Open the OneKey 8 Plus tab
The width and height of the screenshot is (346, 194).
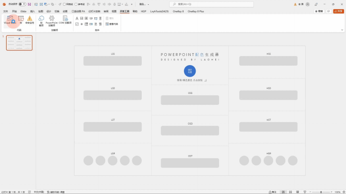tap(196, 11)
